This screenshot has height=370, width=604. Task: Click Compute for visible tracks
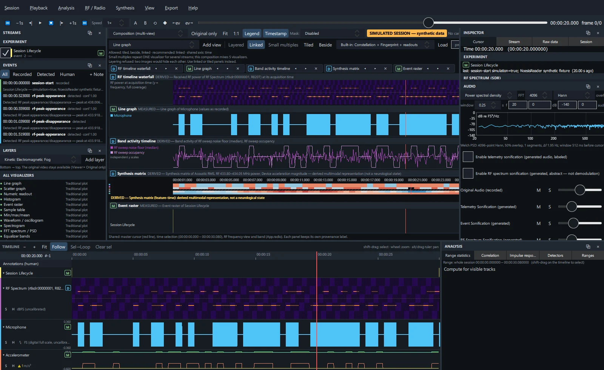[x=470, y=269]
